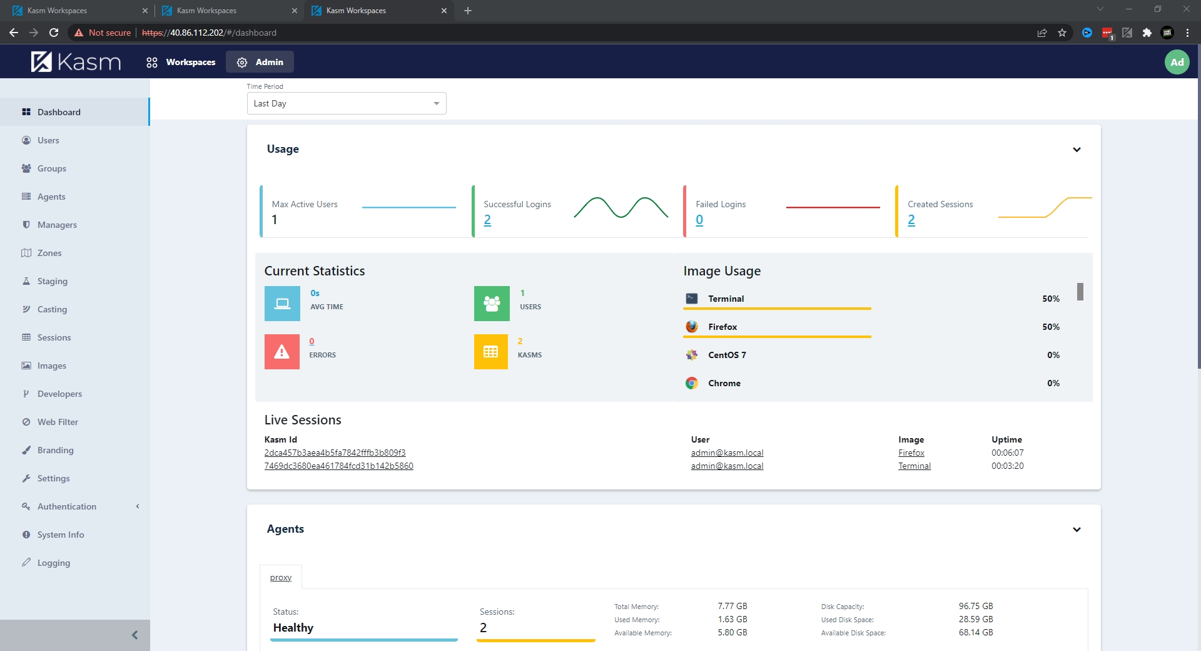Click the Groups sidebar icon
Image resolution: width=1201 pixels, height=651 pixels.
[x=26, y=168]
